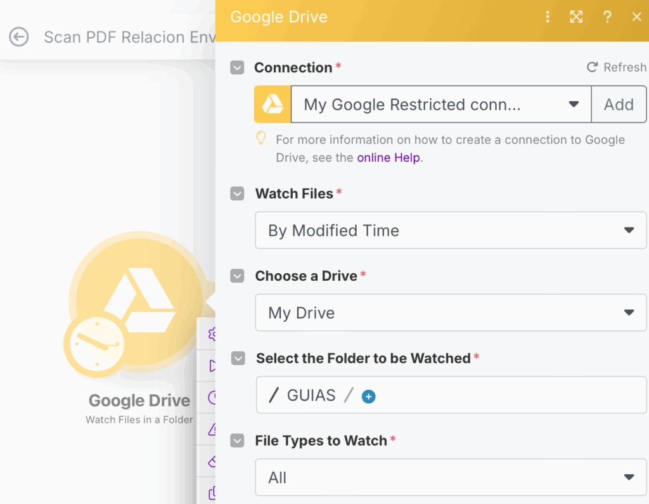This screenshot has height=504, width=649.
Task: Collapse the Connection field toggle
Action: click(x=237, y=67)
